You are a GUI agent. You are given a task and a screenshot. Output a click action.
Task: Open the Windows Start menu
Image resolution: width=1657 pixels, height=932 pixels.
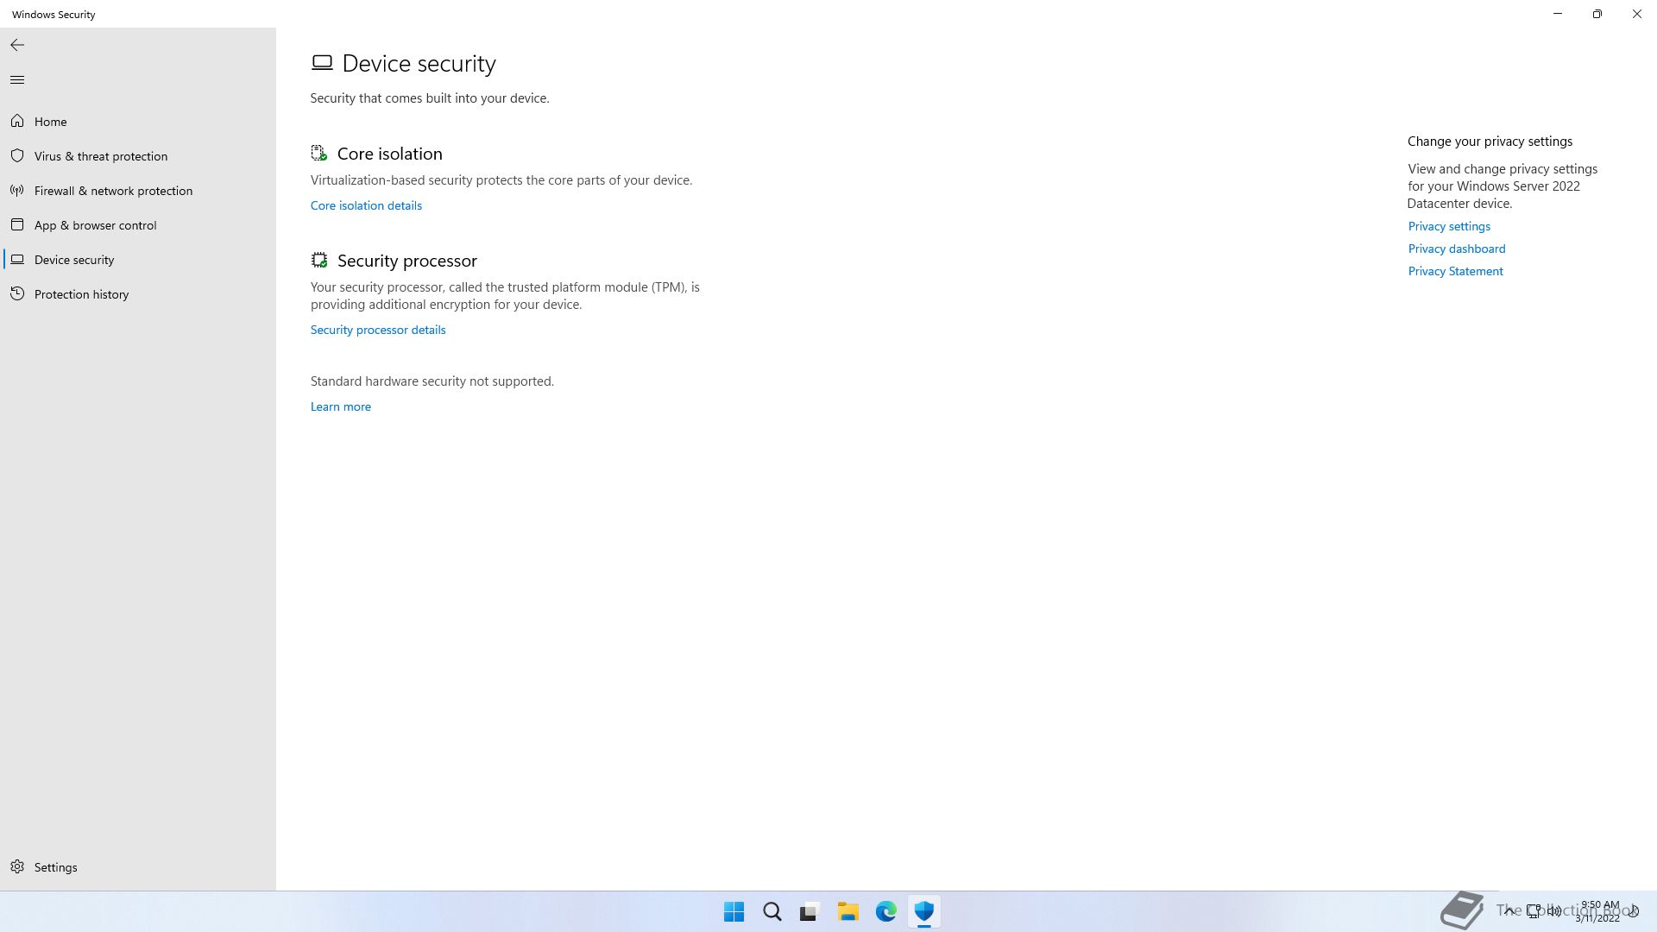[x=734, y=911]
